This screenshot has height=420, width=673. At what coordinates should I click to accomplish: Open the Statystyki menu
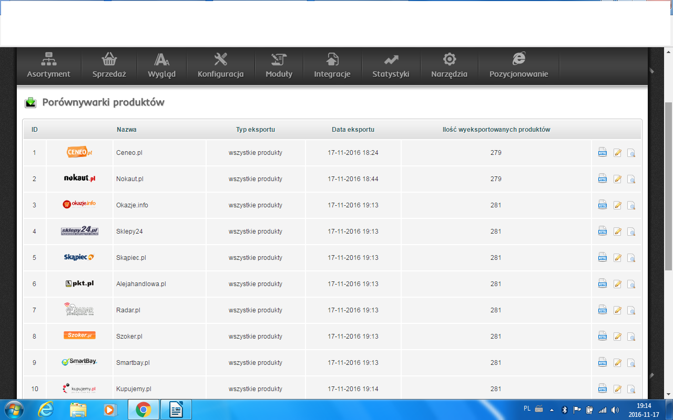point(391,66)
